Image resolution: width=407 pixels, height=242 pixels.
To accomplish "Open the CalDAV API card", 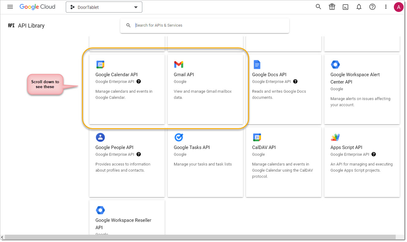I will [x=283, y=162].
